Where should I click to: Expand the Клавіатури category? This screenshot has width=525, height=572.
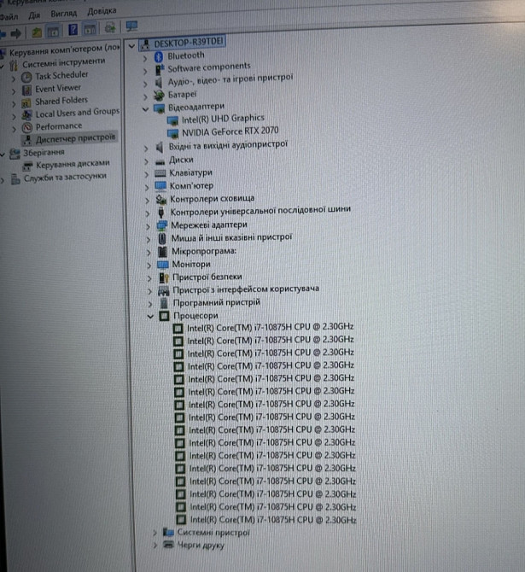pos(149,172)
